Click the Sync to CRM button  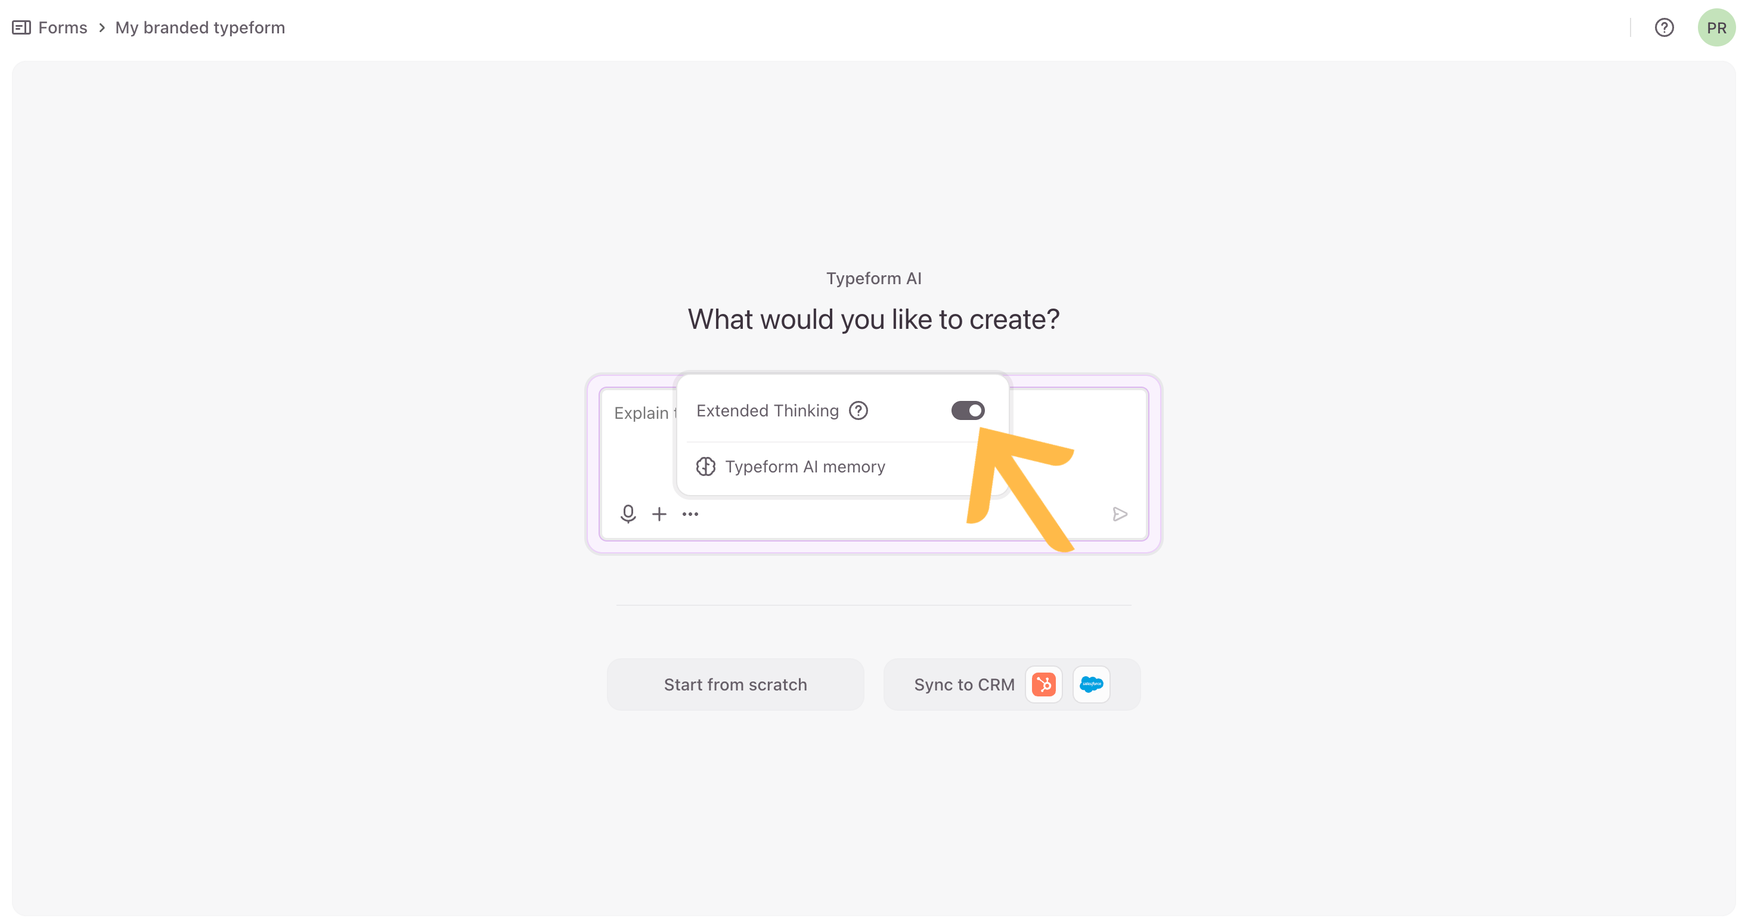(x=963, y=684)
